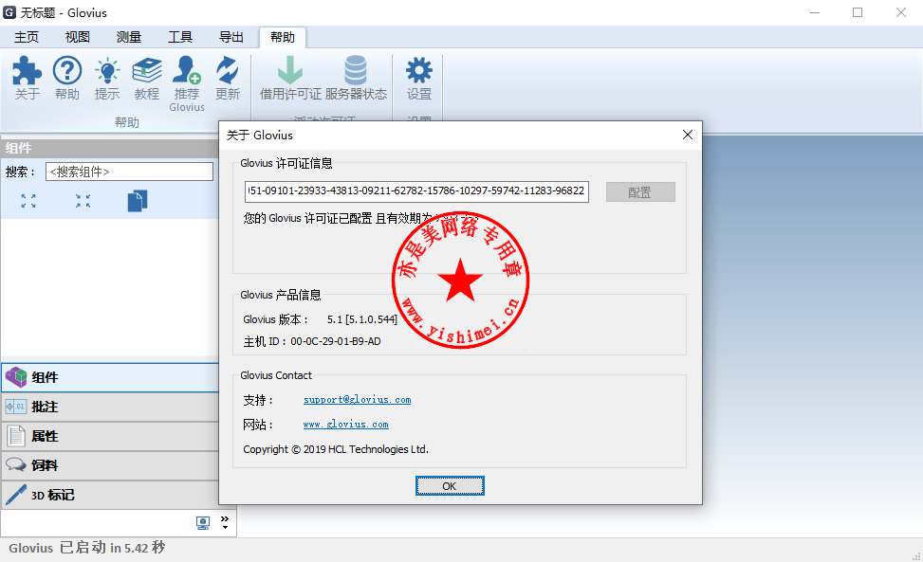Screen dimensions: 923x562
Task: Click OK in the About dialog
Action: click(450, 486)
